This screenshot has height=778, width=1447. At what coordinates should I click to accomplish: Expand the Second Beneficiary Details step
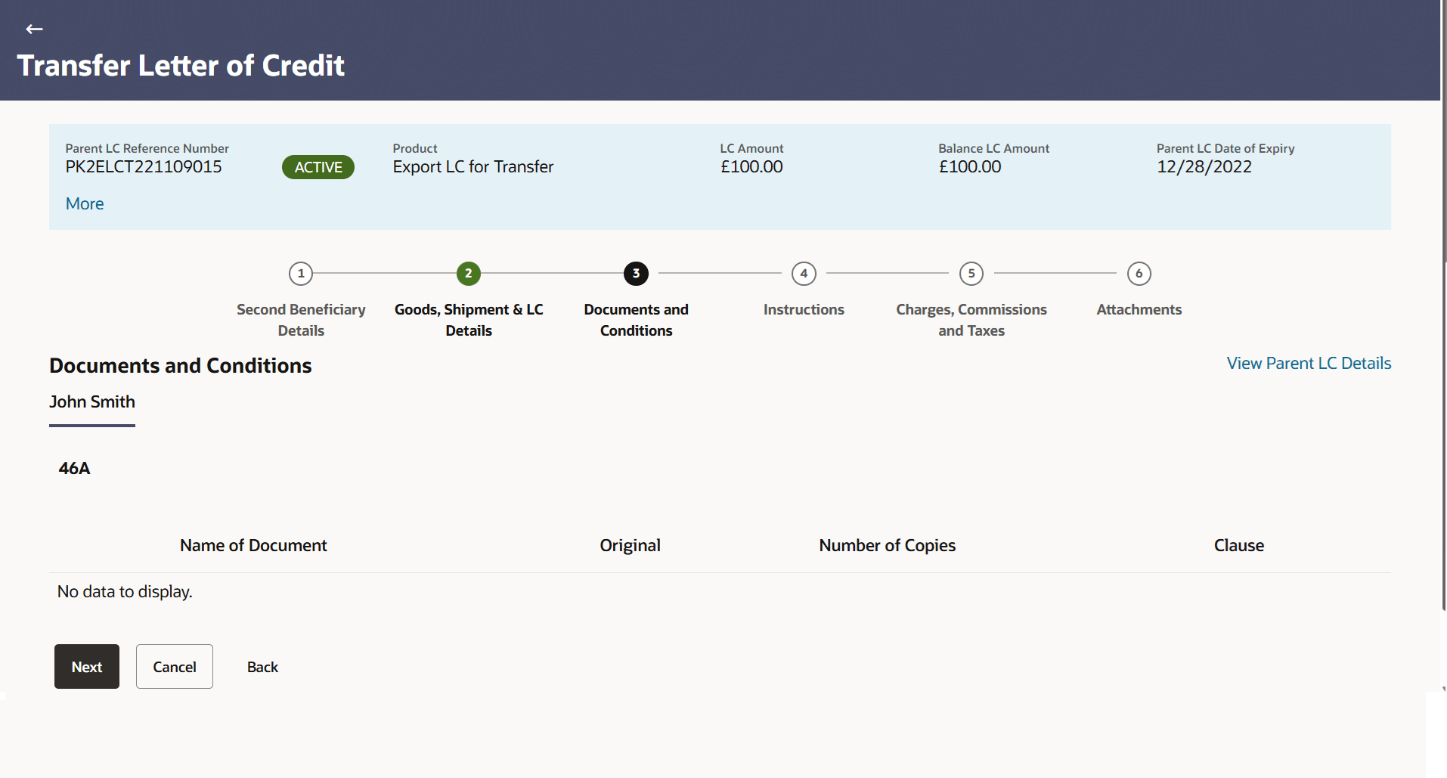click(300, 319)
